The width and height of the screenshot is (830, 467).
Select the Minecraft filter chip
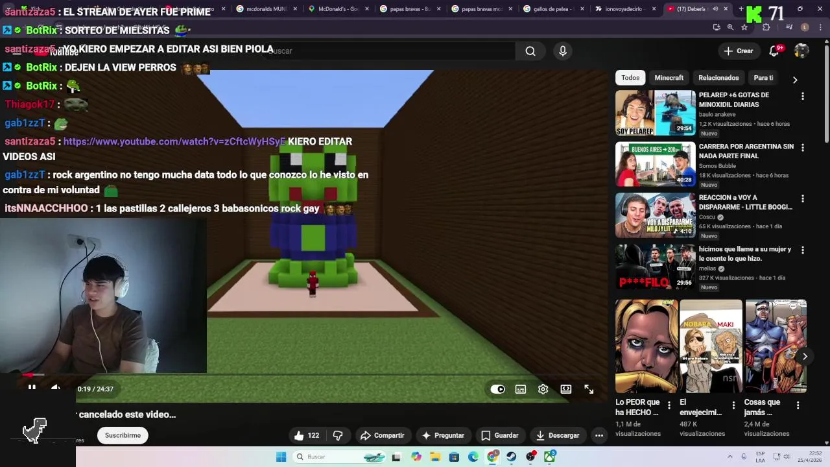(669, 78)
